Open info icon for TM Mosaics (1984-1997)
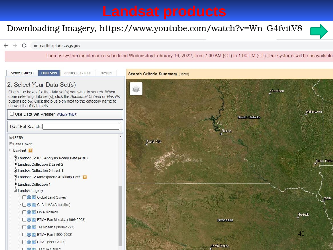 [x=29, y=227]
